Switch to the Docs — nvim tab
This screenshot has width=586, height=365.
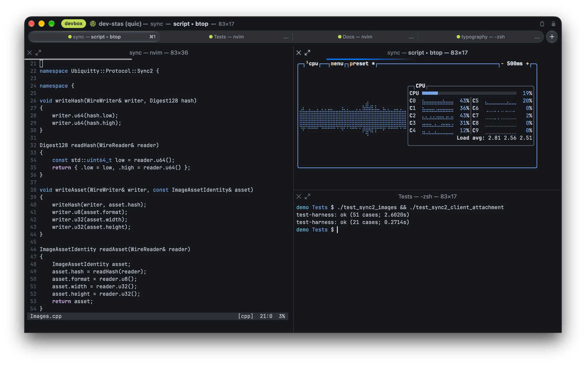(x=355, y=37)
